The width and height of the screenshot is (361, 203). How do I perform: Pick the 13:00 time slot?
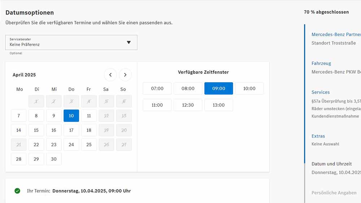click(x=218, y=105)
